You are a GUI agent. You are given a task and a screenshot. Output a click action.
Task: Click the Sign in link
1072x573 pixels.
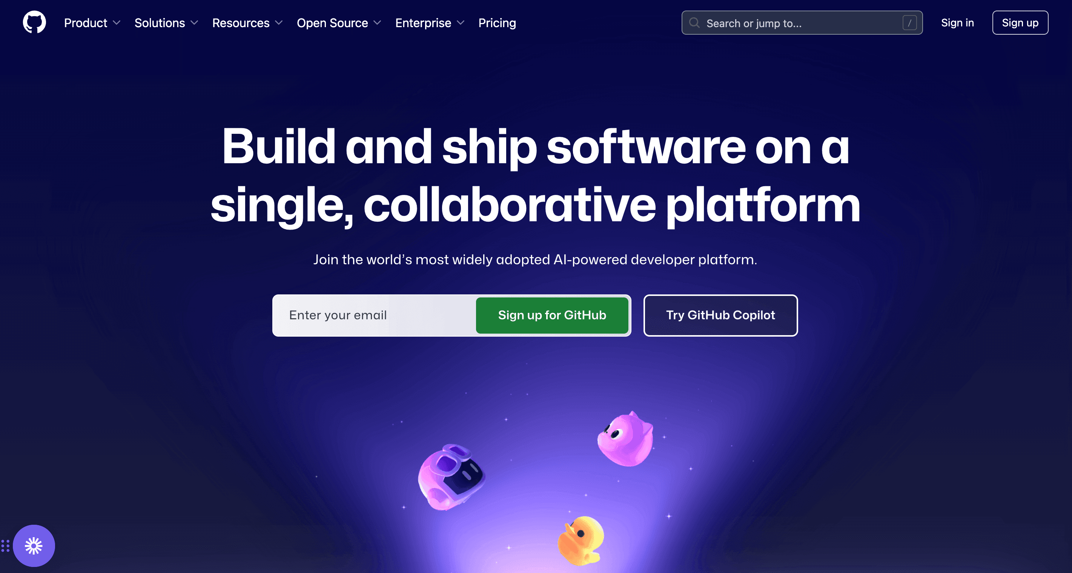point(958,23)
